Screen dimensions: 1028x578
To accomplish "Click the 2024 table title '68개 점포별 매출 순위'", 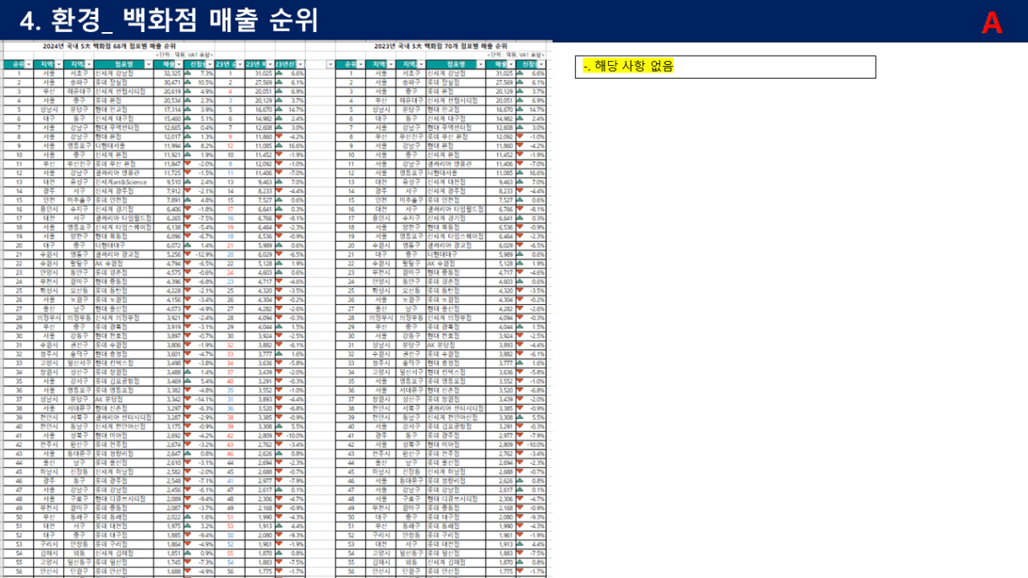I will click(x=144, y=46).
